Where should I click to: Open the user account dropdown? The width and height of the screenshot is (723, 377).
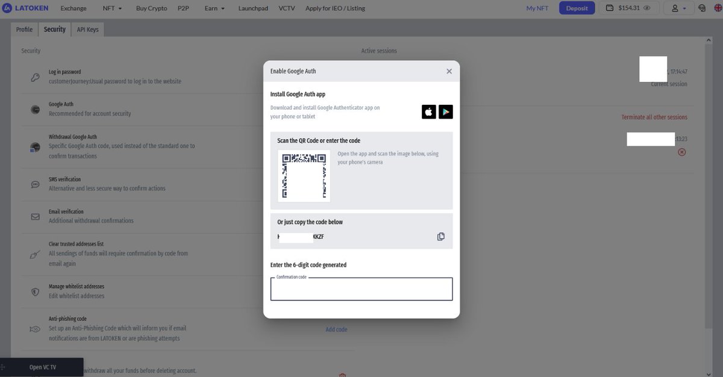pos(678,8)
